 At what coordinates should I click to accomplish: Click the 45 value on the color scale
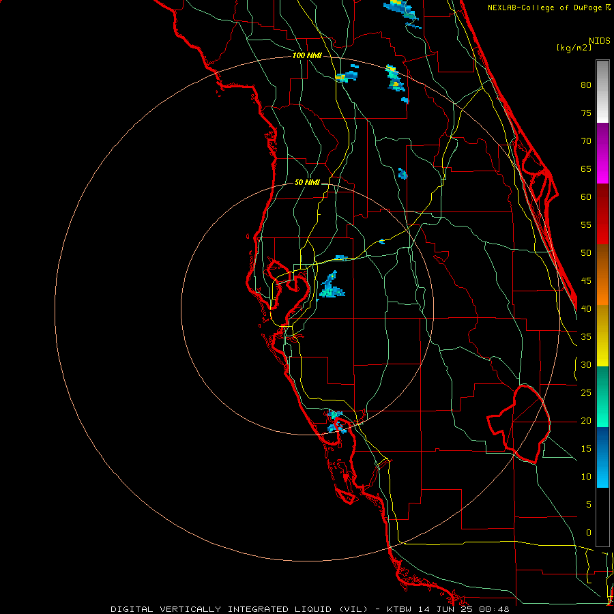pyautogui.click(x=586, y=281)
